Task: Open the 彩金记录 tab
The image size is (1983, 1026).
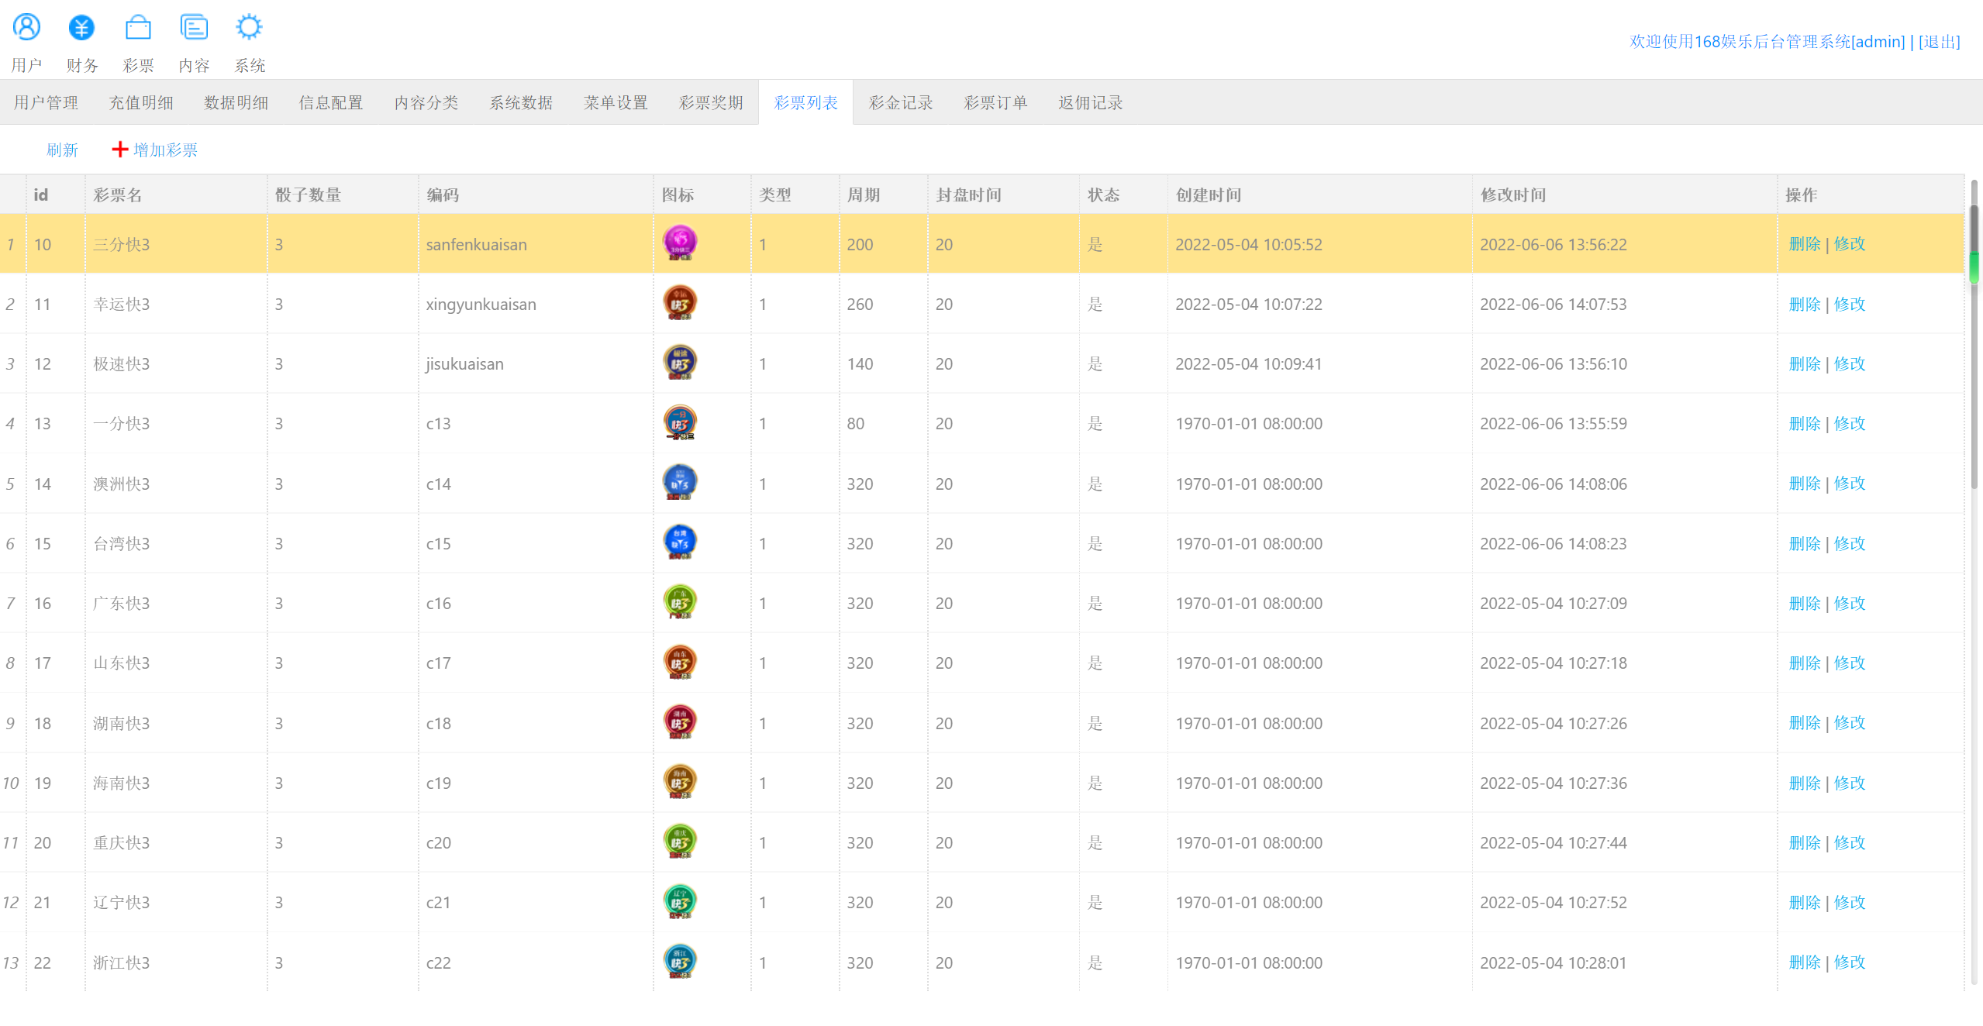Action: (900, 102)
